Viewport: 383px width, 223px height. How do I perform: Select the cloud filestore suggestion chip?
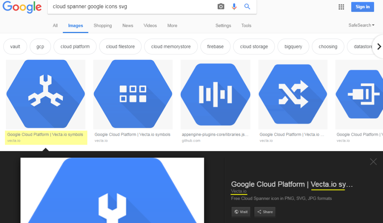(120, 47)
